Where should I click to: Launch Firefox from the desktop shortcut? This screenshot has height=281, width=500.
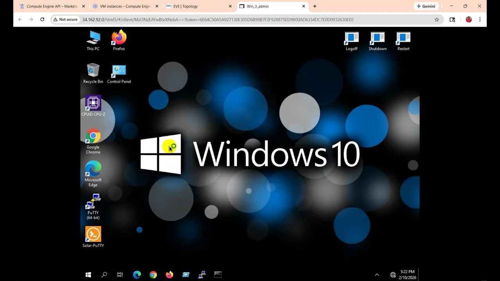tap(119, 41)
